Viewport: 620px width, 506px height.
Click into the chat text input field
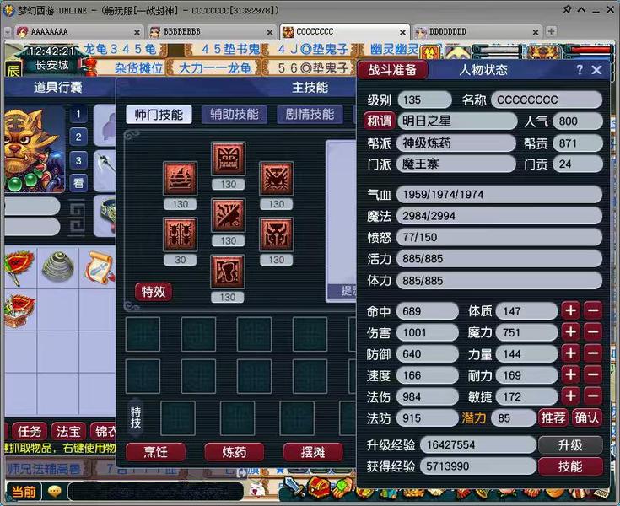tap(156, 492)
